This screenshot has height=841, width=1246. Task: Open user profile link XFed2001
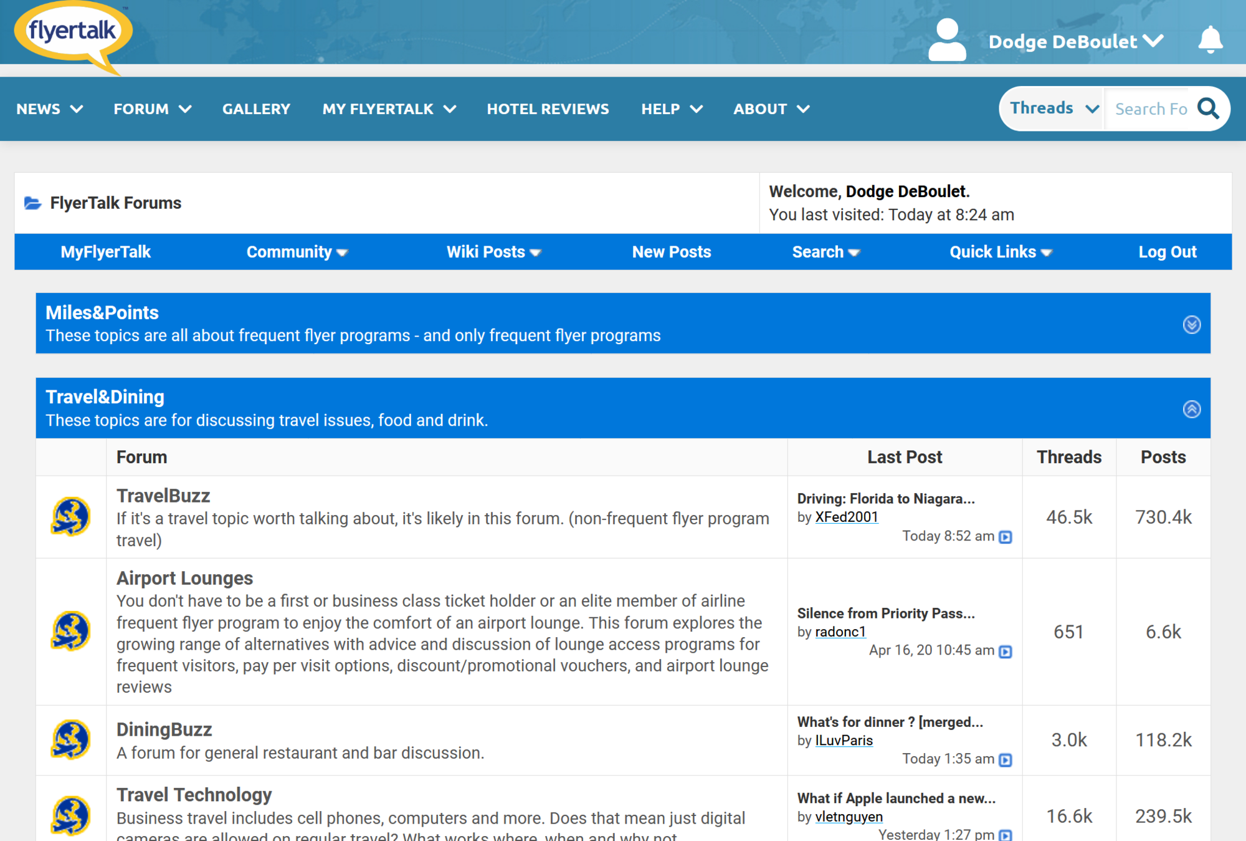point(846,517)
